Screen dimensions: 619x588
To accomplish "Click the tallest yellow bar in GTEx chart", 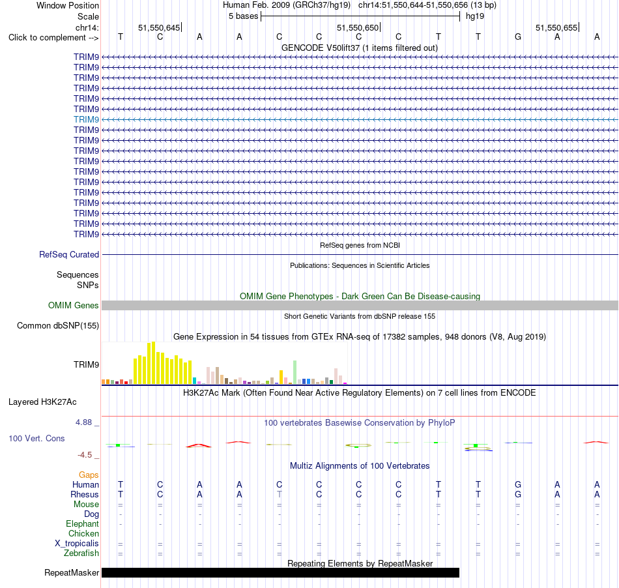I will (x=154, y=363).
